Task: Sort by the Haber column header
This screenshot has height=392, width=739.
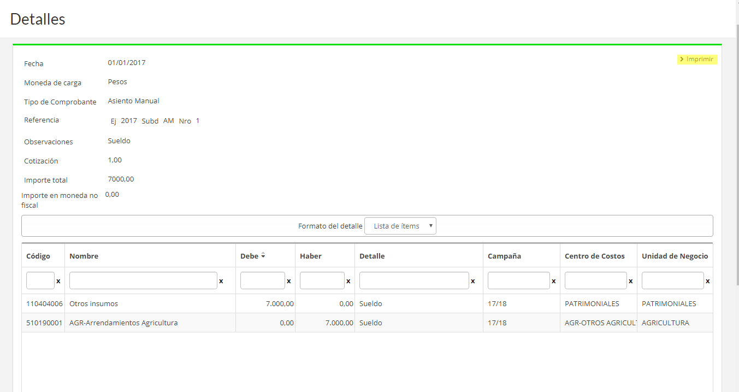Action: click(311, 256)
